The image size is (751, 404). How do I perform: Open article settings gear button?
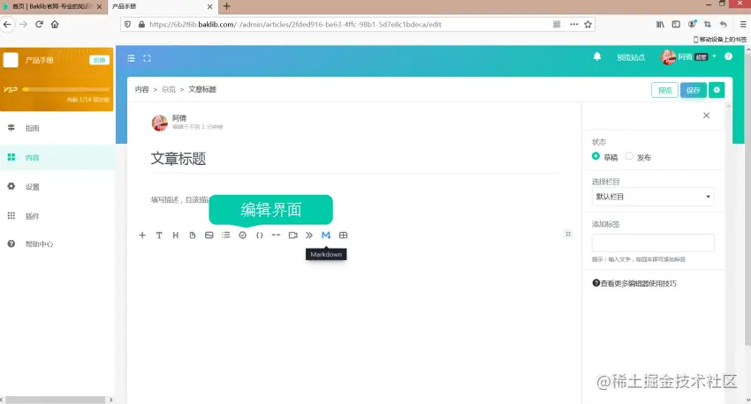coord(717,90)
